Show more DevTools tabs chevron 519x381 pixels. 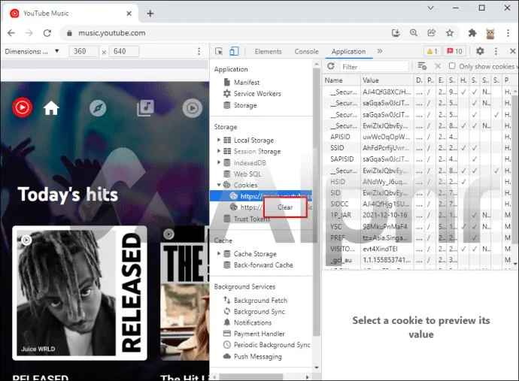pyautogui.click(x=380, y=51)
